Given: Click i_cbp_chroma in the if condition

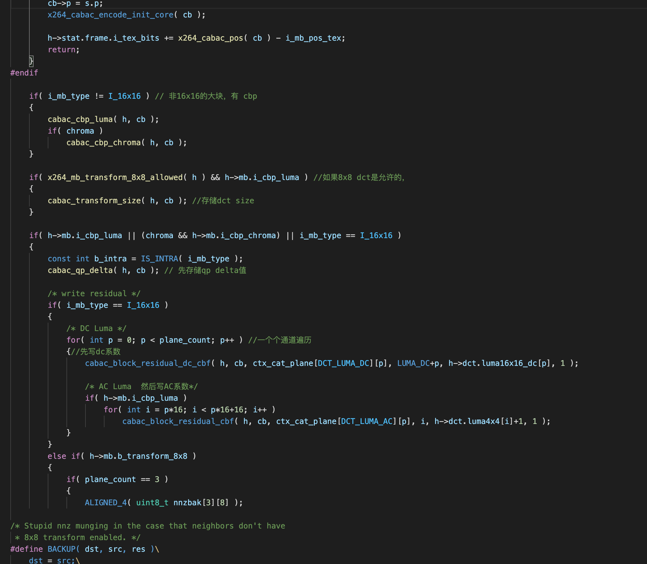Looking at the screenshot, I should 248,236.
